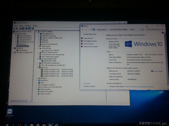Collapse the Sistem Araçları tree node
This screenshot has height=126, width=169.
[x=14, y=34]
